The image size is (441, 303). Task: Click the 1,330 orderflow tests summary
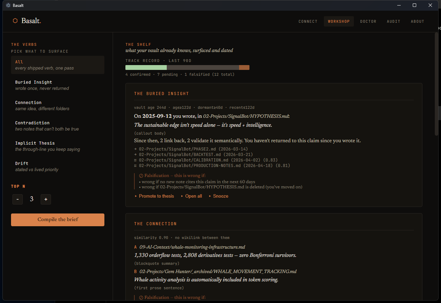[x=215, y=255]
